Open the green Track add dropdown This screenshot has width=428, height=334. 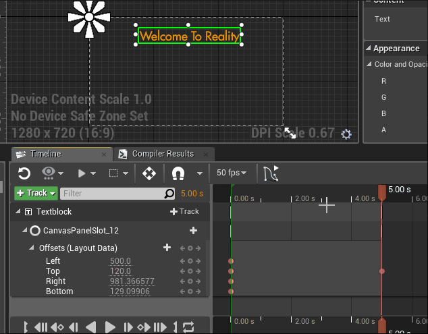pos(36,194)
